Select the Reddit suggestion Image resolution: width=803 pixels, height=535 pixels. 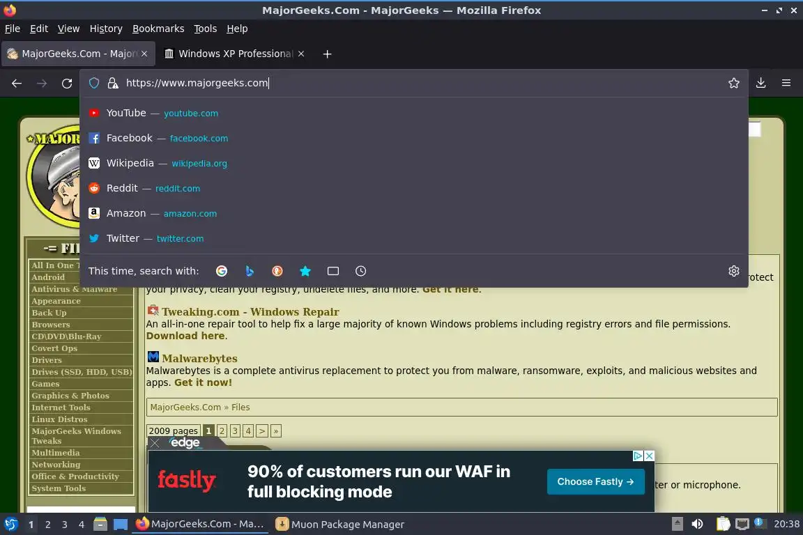[414, 188]
